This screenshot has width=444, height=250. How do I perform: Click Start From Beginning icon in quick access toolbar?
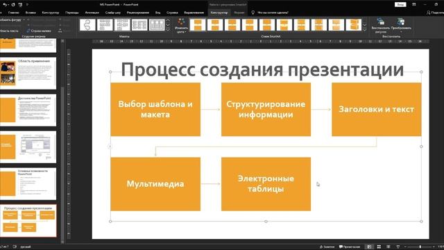click(20, 5)
